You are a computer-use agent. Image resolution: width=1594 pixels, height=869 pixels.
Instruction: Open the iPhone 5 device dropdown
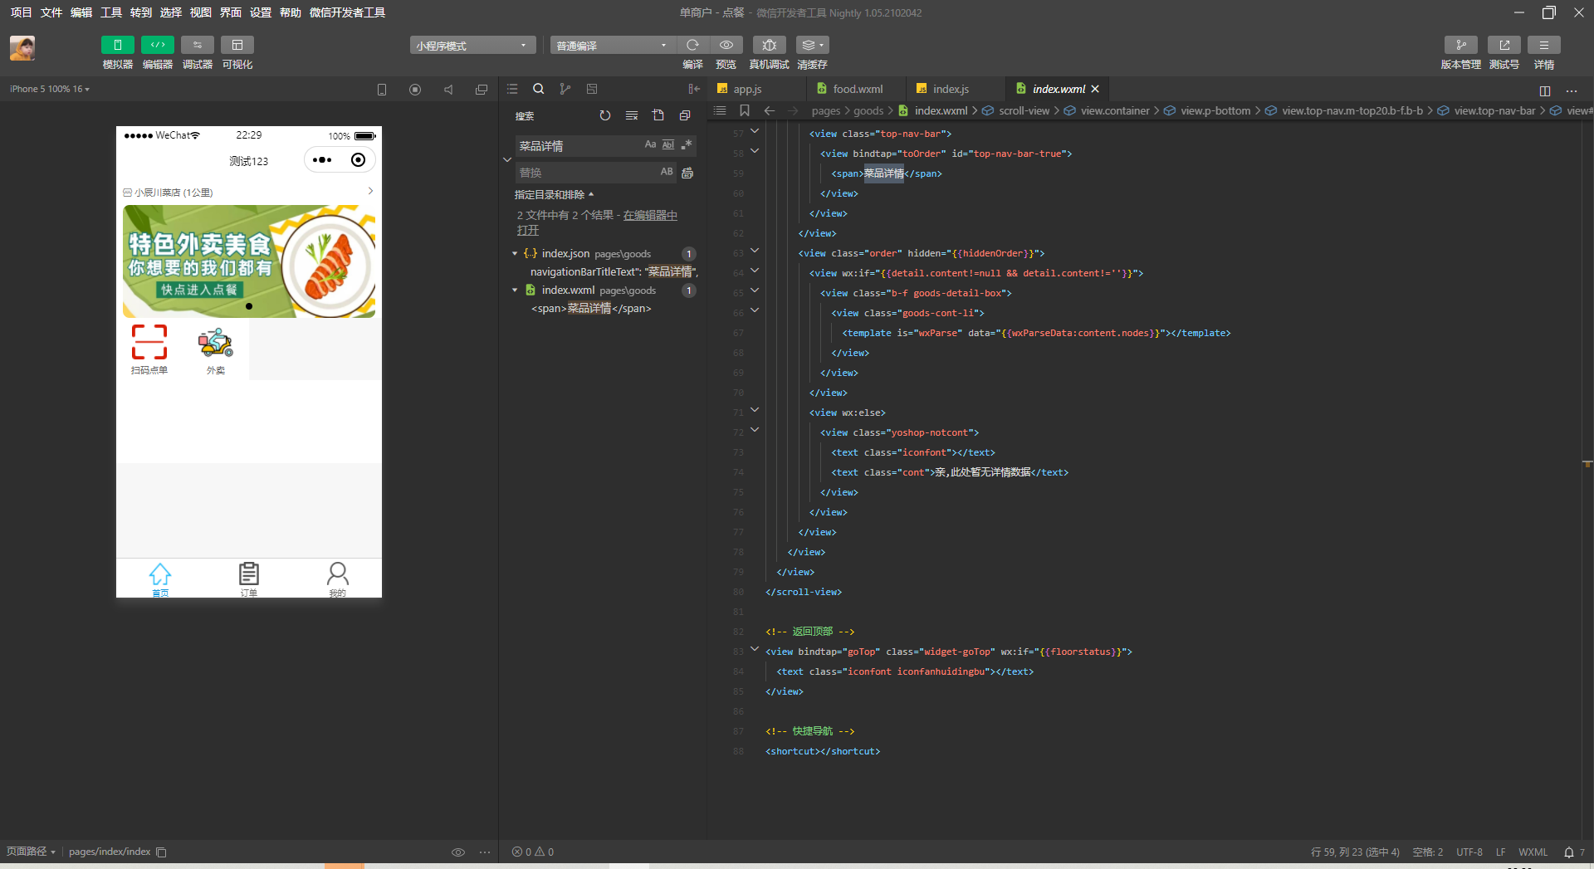(x=50, y=89)
